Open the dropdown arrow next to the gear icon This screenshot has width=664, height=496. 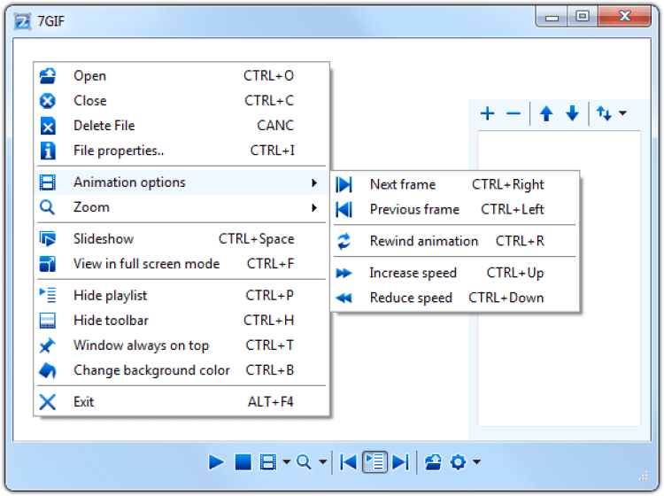click(477, 461)
